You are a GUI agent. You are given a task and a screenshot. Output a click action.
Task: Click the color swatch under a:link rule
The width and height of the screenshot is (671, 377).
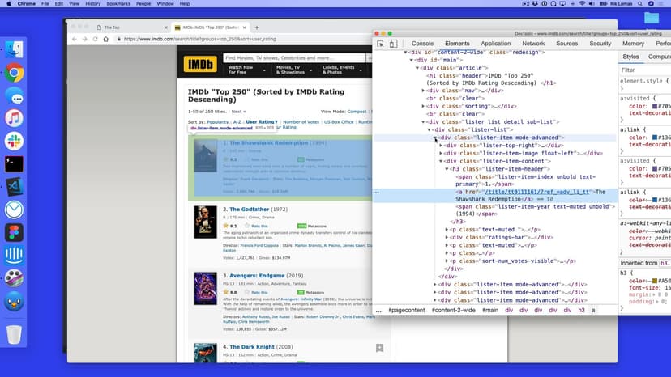click(655, 138)
